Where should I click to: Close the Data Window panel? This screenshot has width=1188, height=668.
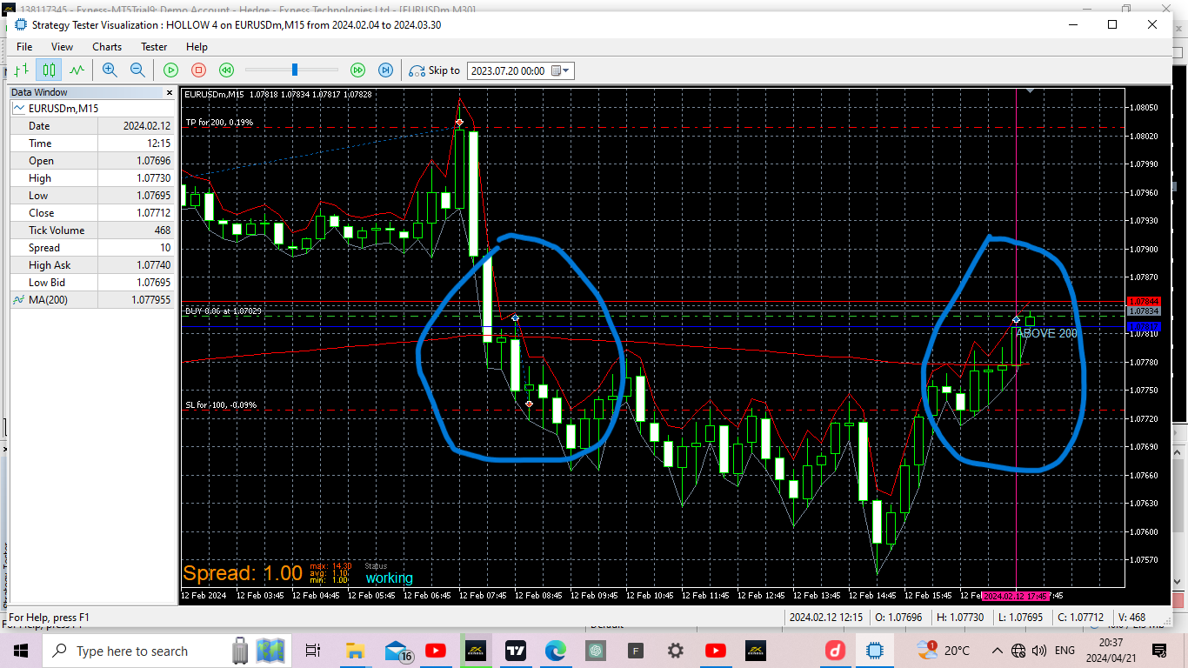click(x=170, y=92)
